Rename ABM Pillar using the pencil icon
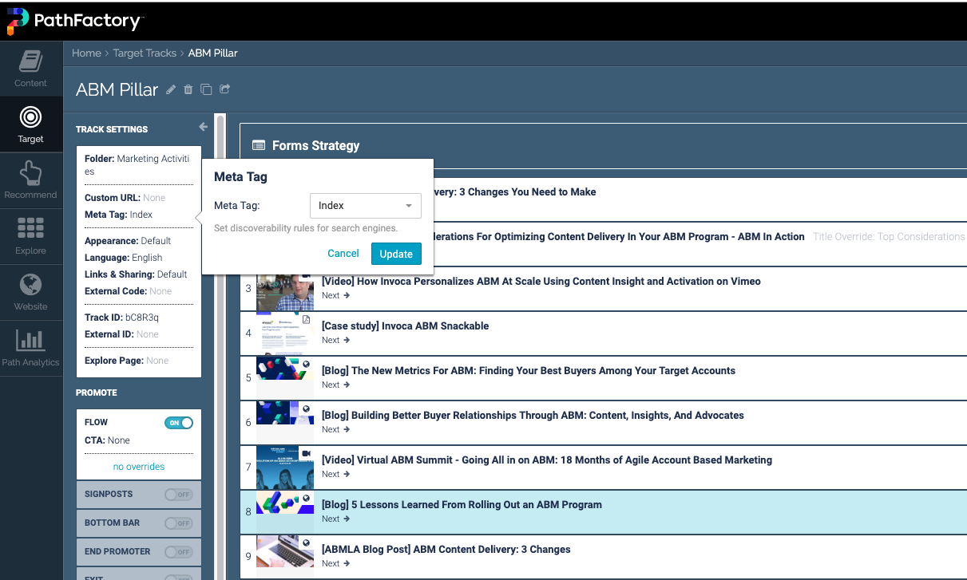This screenshot has width=967, height=580. click(170, 89)
